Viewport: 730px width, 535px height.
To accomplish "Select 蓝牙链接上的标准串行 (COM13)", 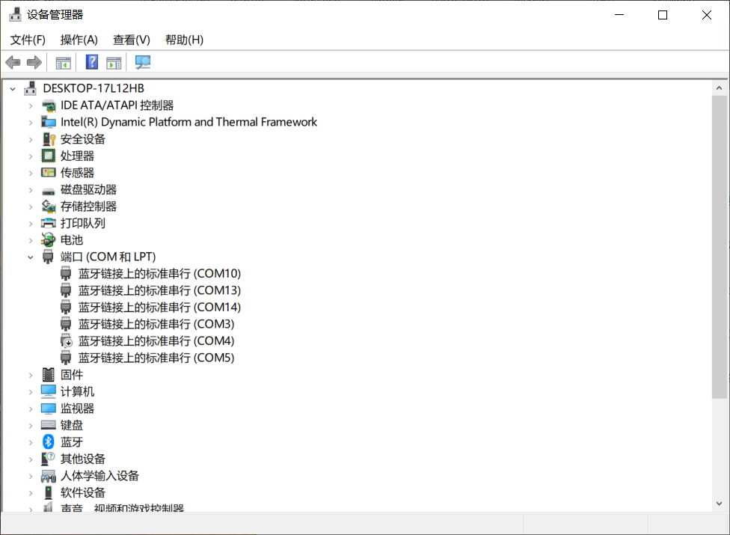I will click(159, 290).
